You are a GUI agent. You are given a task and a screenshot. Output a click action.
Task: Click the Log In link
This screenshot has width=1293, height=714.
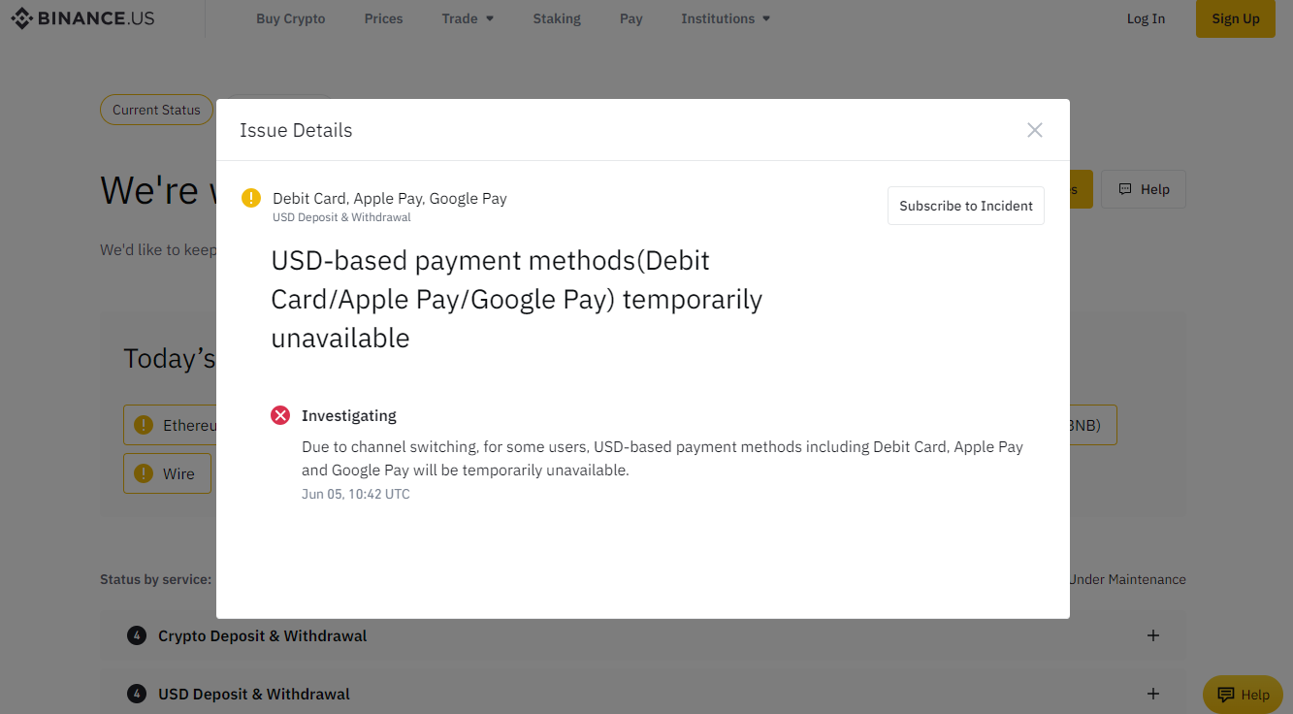click(x=1146, y=18)
